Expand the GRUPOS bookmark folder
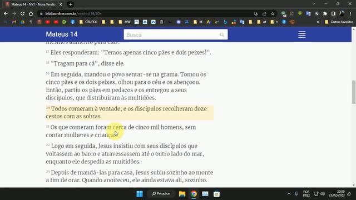The width and height of the screenshot is (356, 200). click(x=88, y=22)
